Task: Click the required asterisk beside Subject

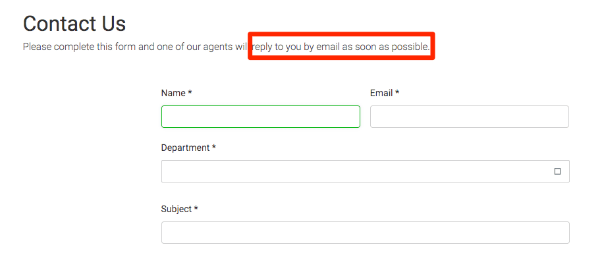Action: (x=196, y=208)
